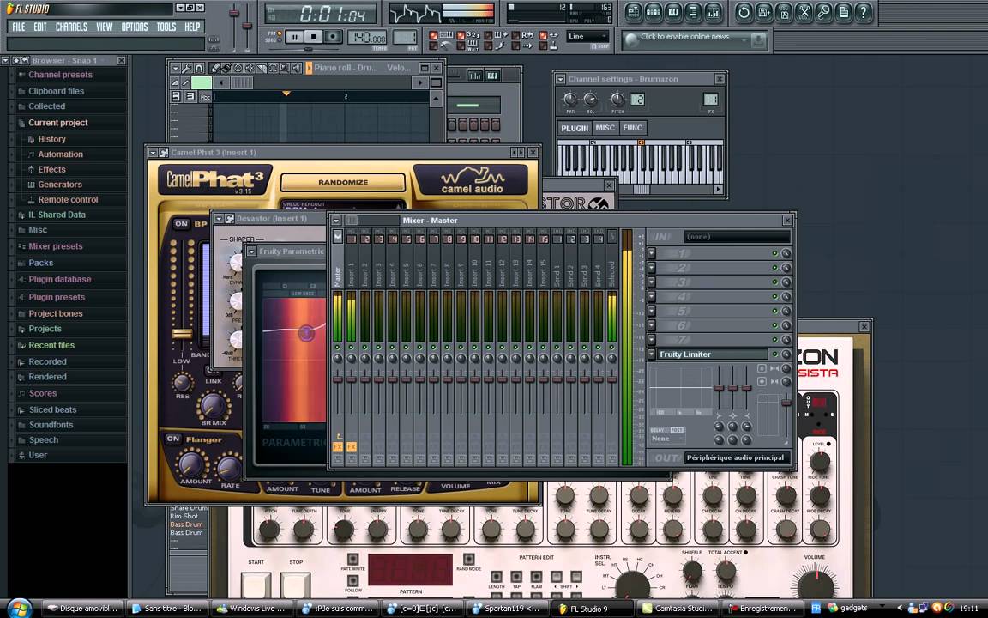Viewport: 988px width, 618px height.
Task: Click the Camtasia Studio taskbar button
Action: 678,609
